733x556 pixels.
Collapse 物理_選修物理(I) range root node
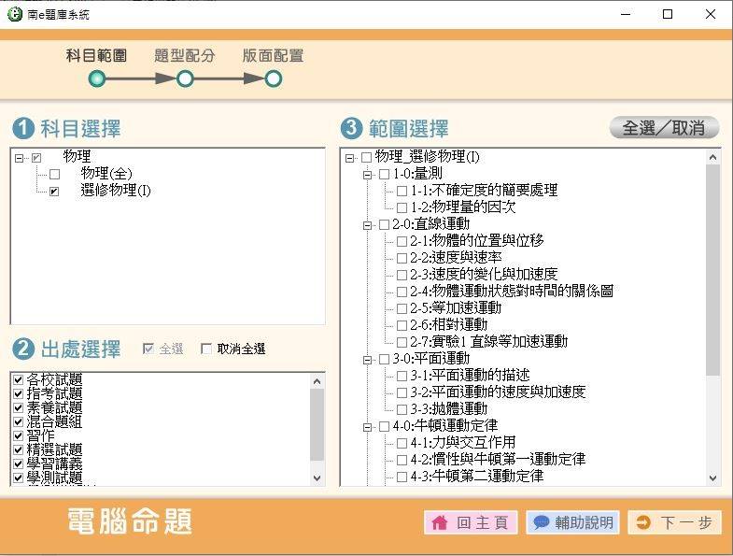click(x=349, y=158)
